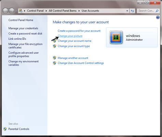Open Change my environment variables

point(24,63)
